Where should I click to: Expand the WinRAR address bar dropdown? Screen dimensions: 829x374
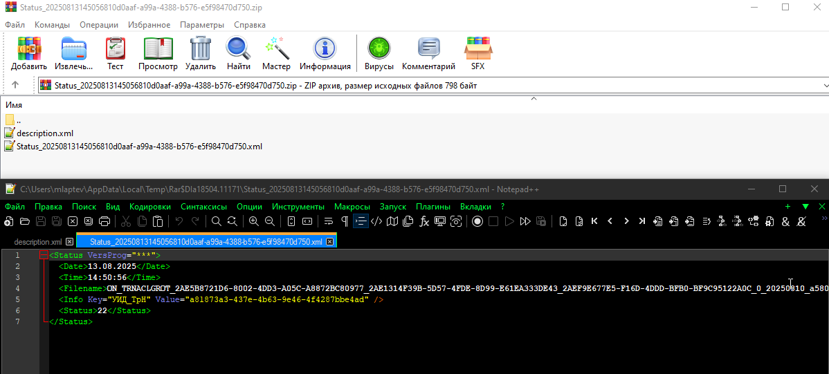tap(825, 85)
